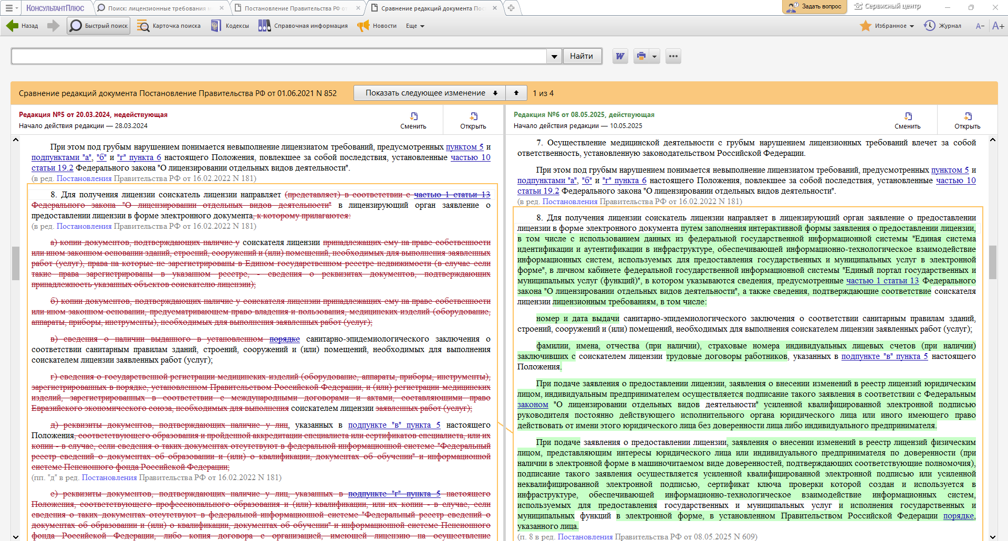Close the Поиск: лицензионные требования tab
Image resolution: width=1008 pixels, height=541 pixels.
point(222,8)
